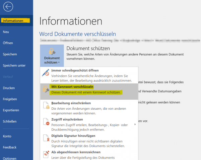Click the text 'Dieses Dokument mit einem Kennwort schützen.'
This screenshot has height=160, width=201.
[86, 92]
